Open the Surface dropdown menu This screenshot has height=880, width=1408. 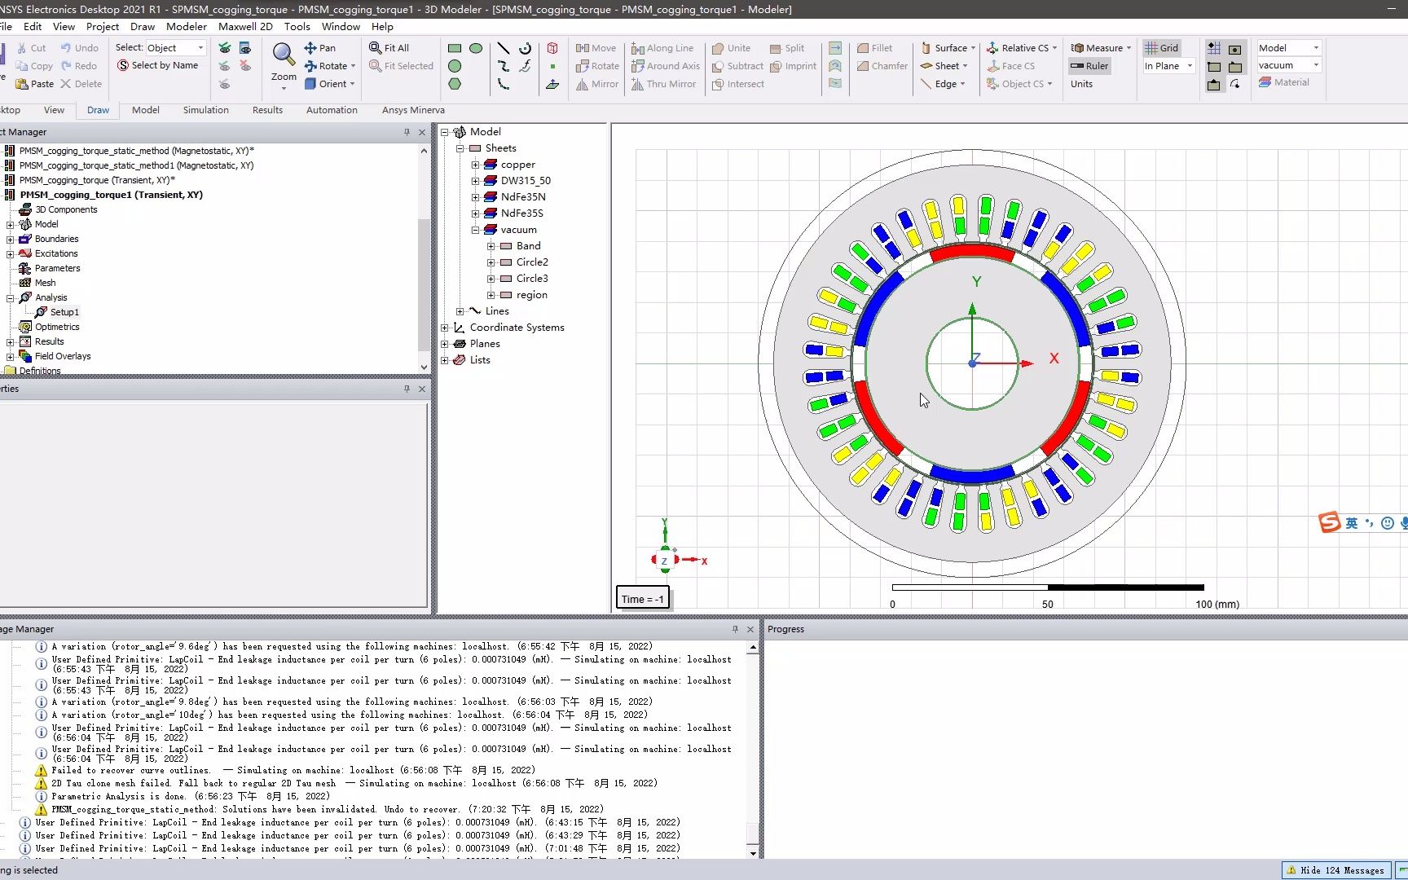tap(948, 48)
